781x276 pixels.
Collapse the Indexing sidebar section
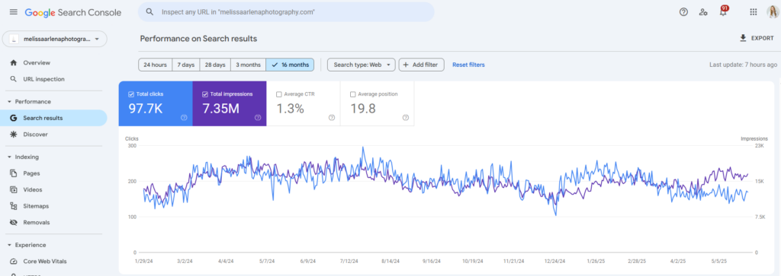click(x=9, y=157)
